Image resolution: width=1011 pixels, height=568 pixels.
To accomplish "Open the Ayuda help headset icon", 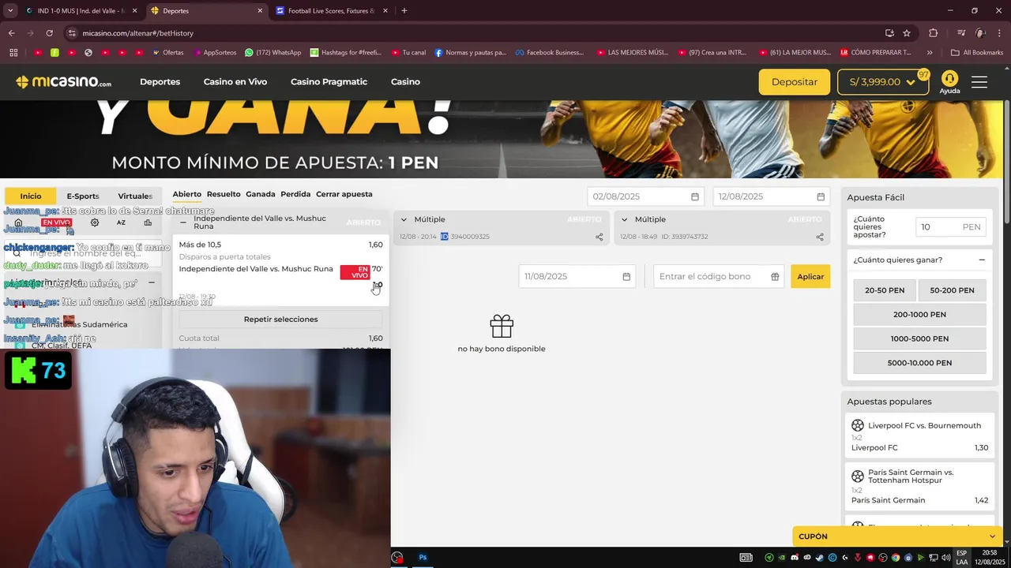I will (949, 82).
